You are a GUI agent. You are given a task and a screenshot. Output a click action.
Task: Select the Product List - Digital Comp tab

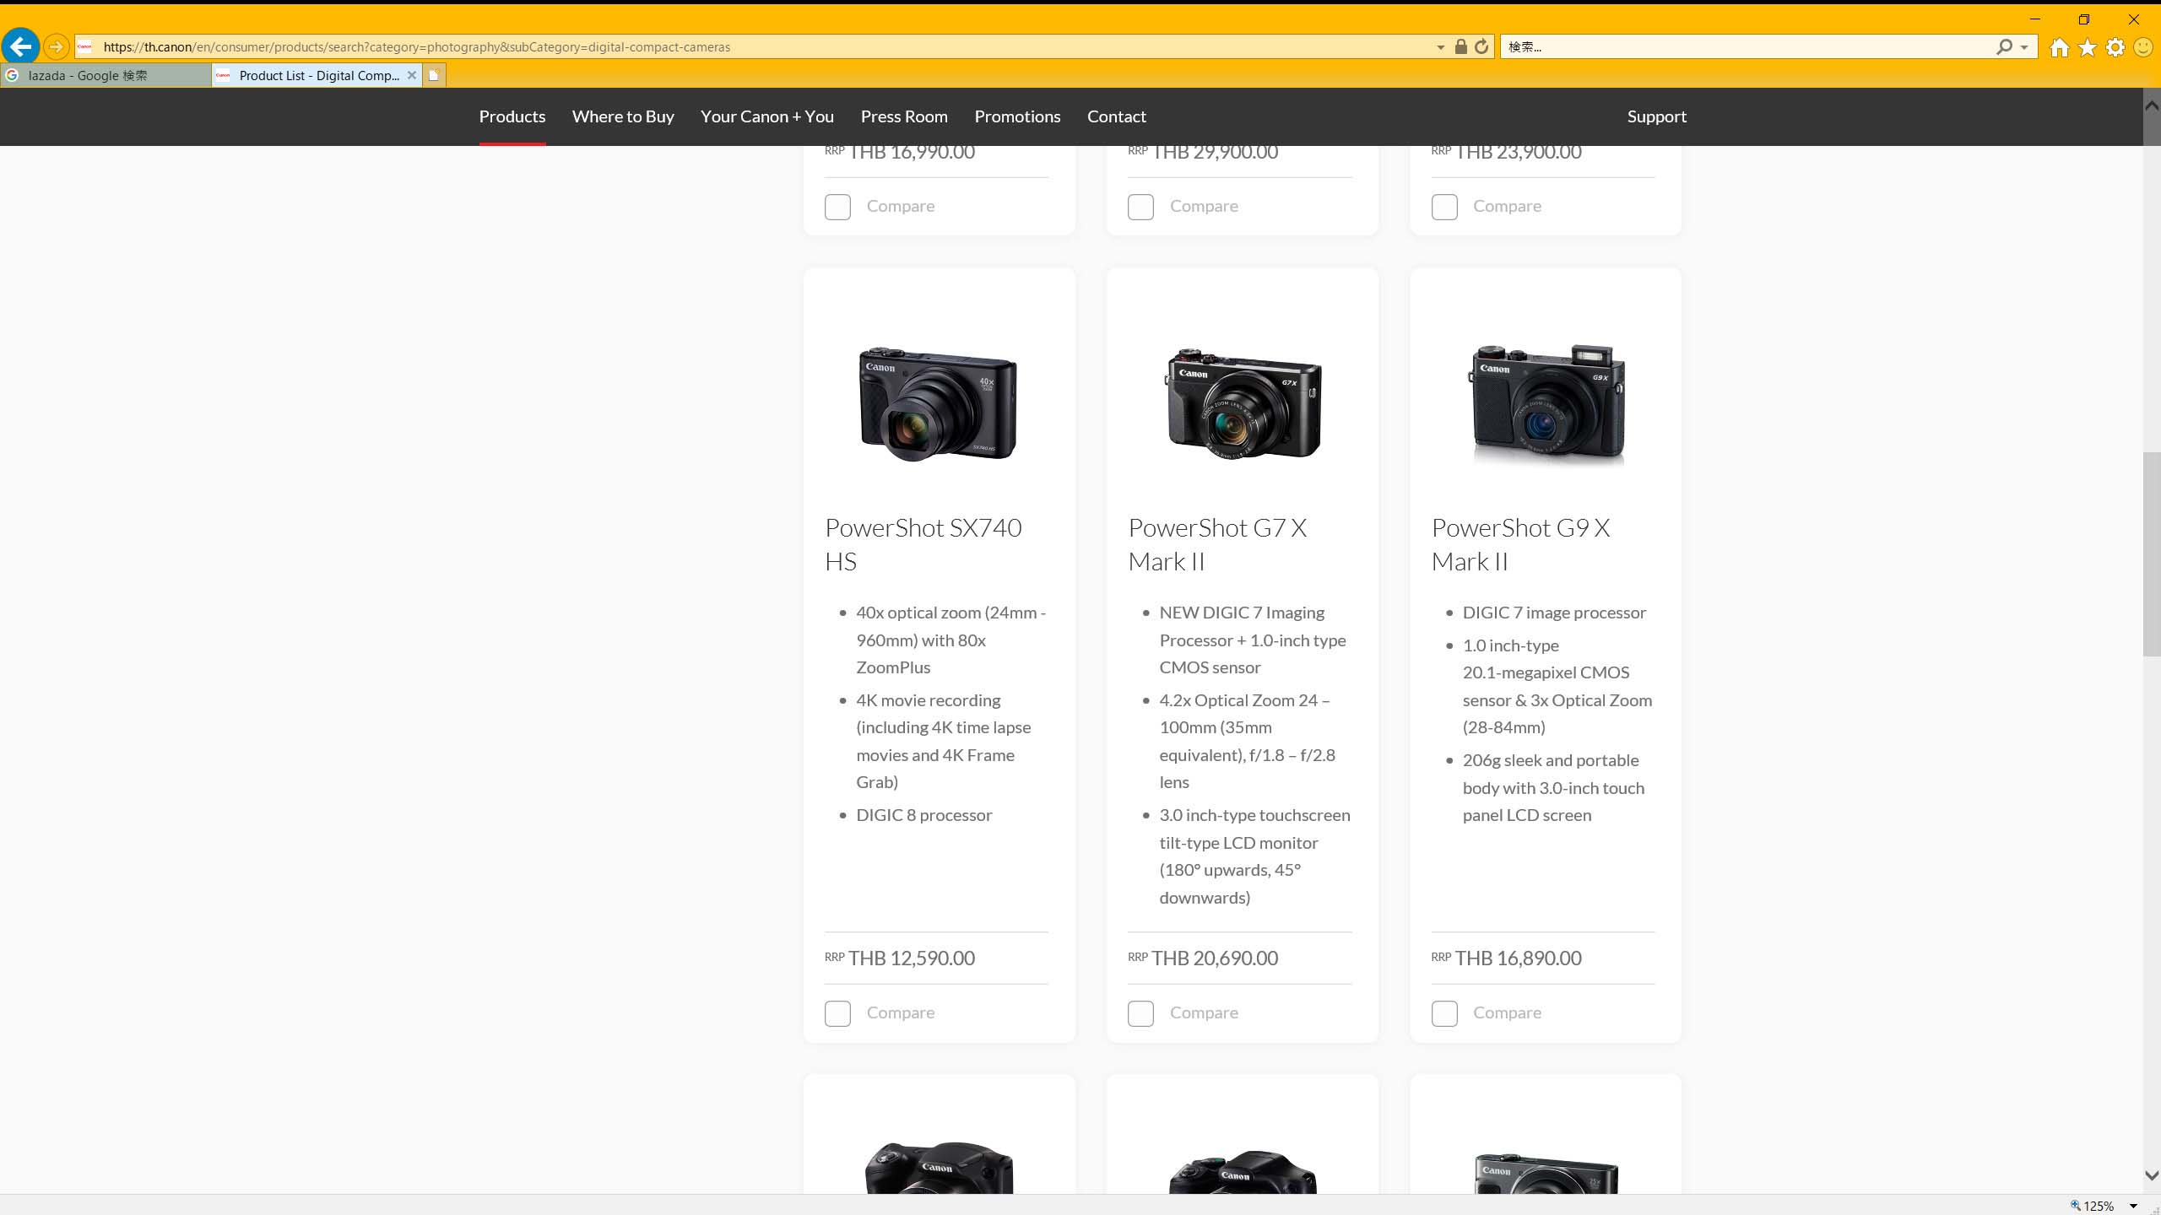click(x=317, y=75)
